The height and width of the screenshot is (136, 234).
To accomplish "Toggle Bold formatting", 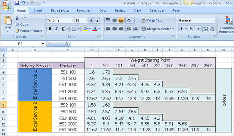I will click(x=50, y=29).
